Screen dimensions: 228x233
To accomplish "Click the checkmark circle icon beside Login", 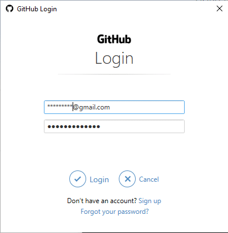I will coord(78,179).
